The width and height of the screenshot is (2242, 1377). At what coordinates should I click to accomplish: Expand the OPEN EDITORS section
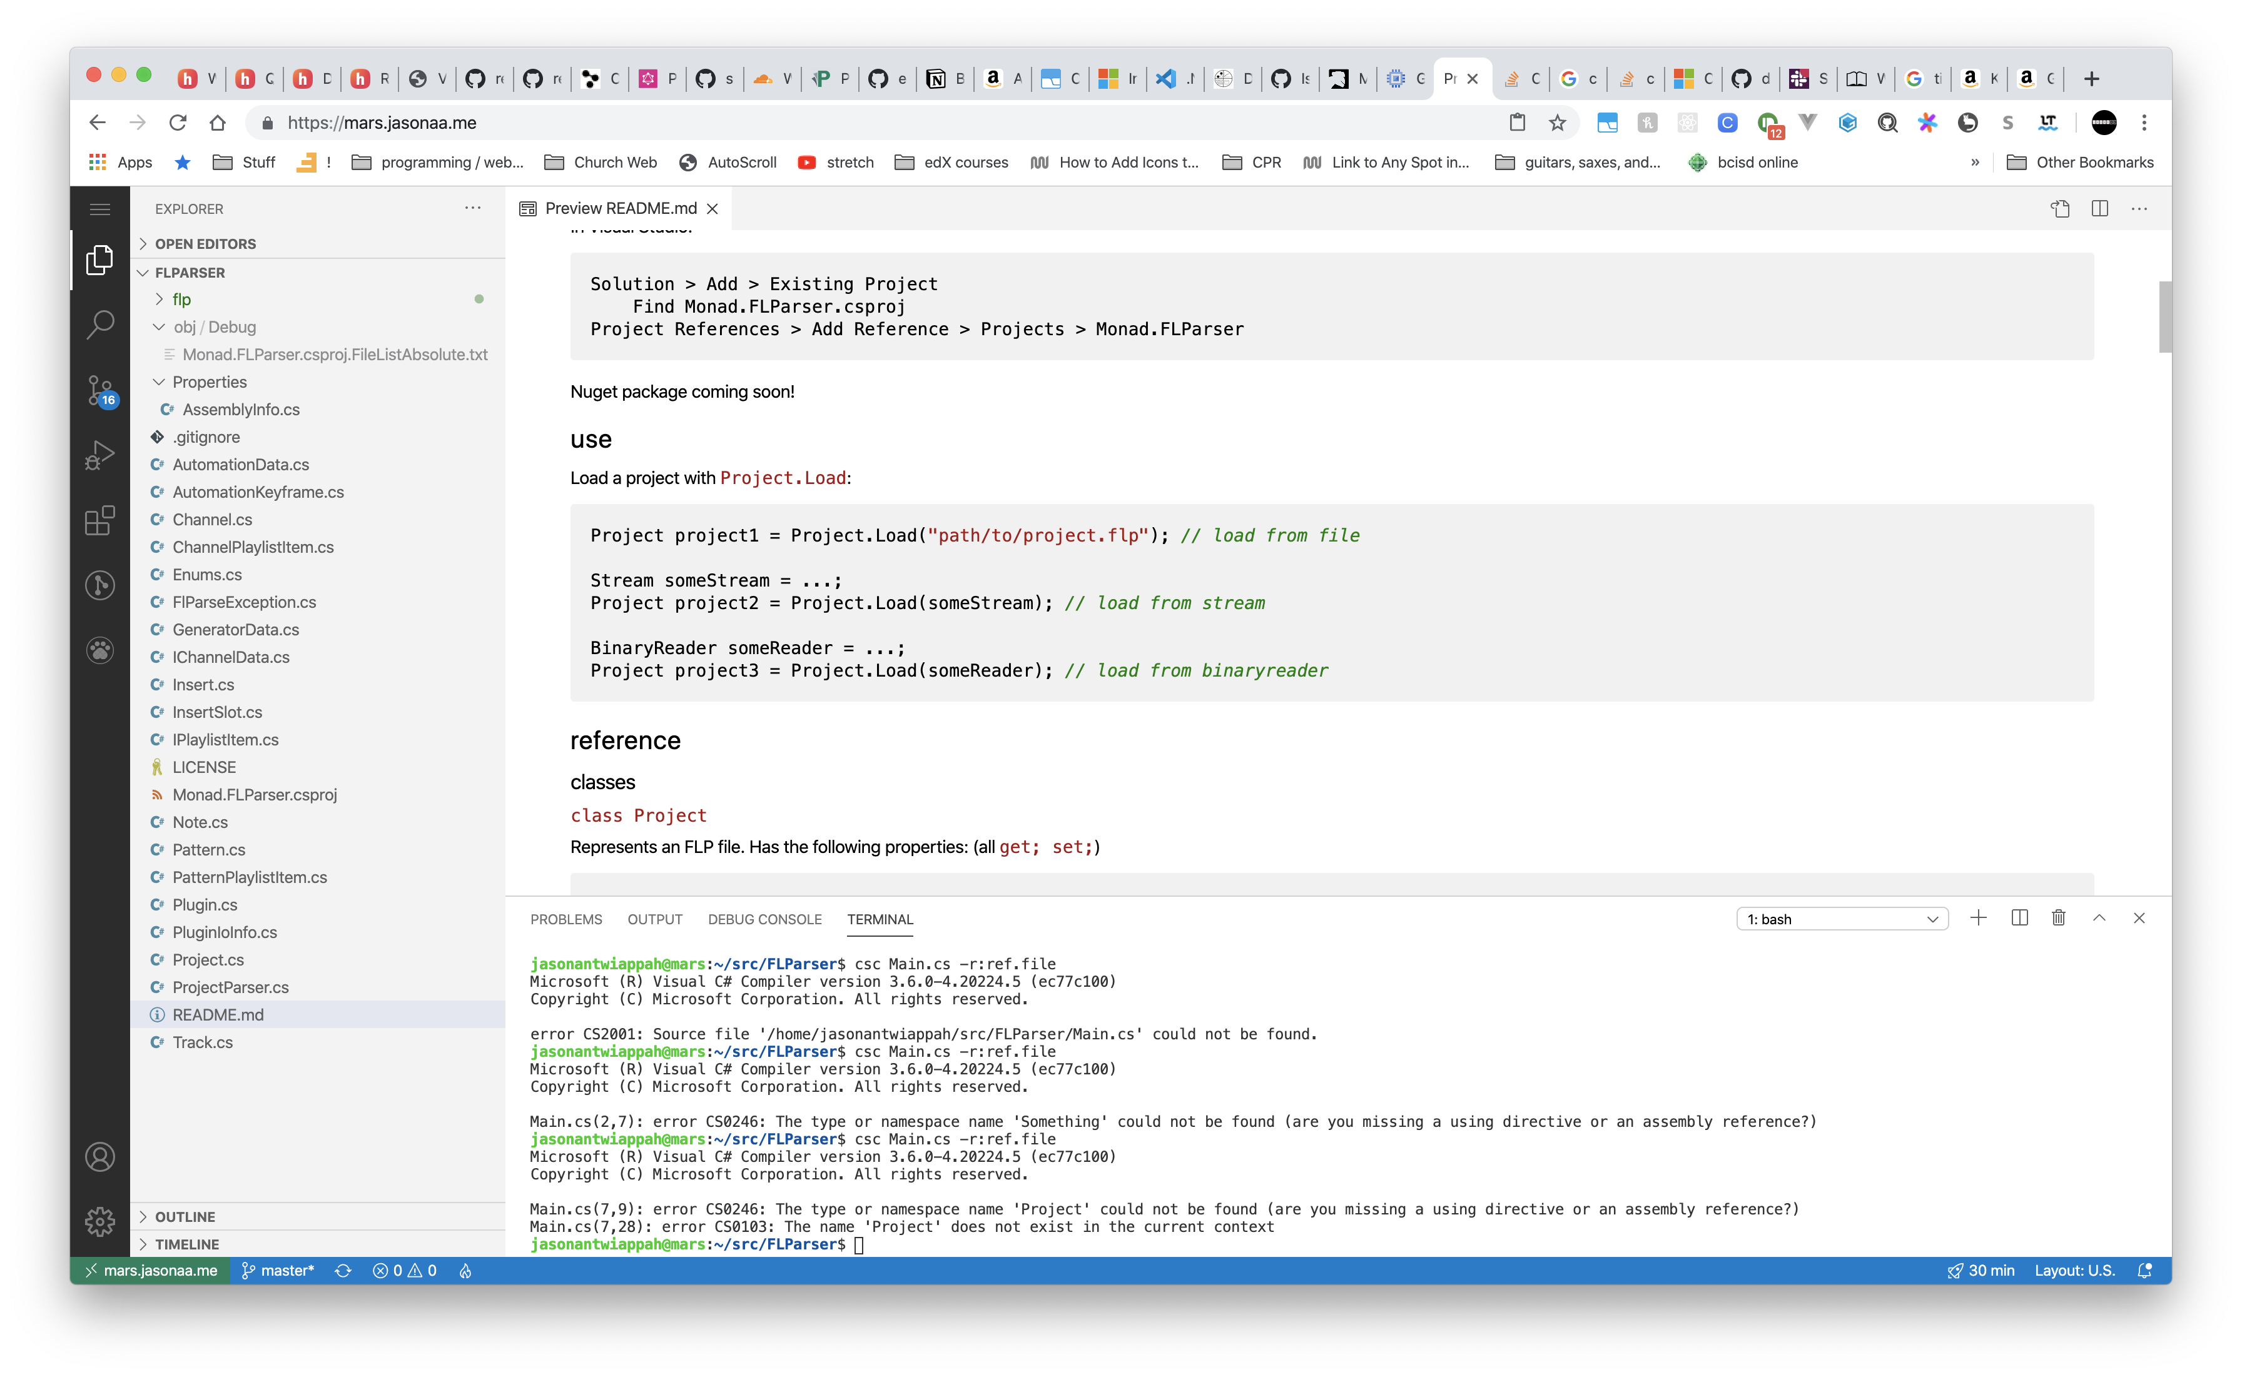tap(317, 243)
